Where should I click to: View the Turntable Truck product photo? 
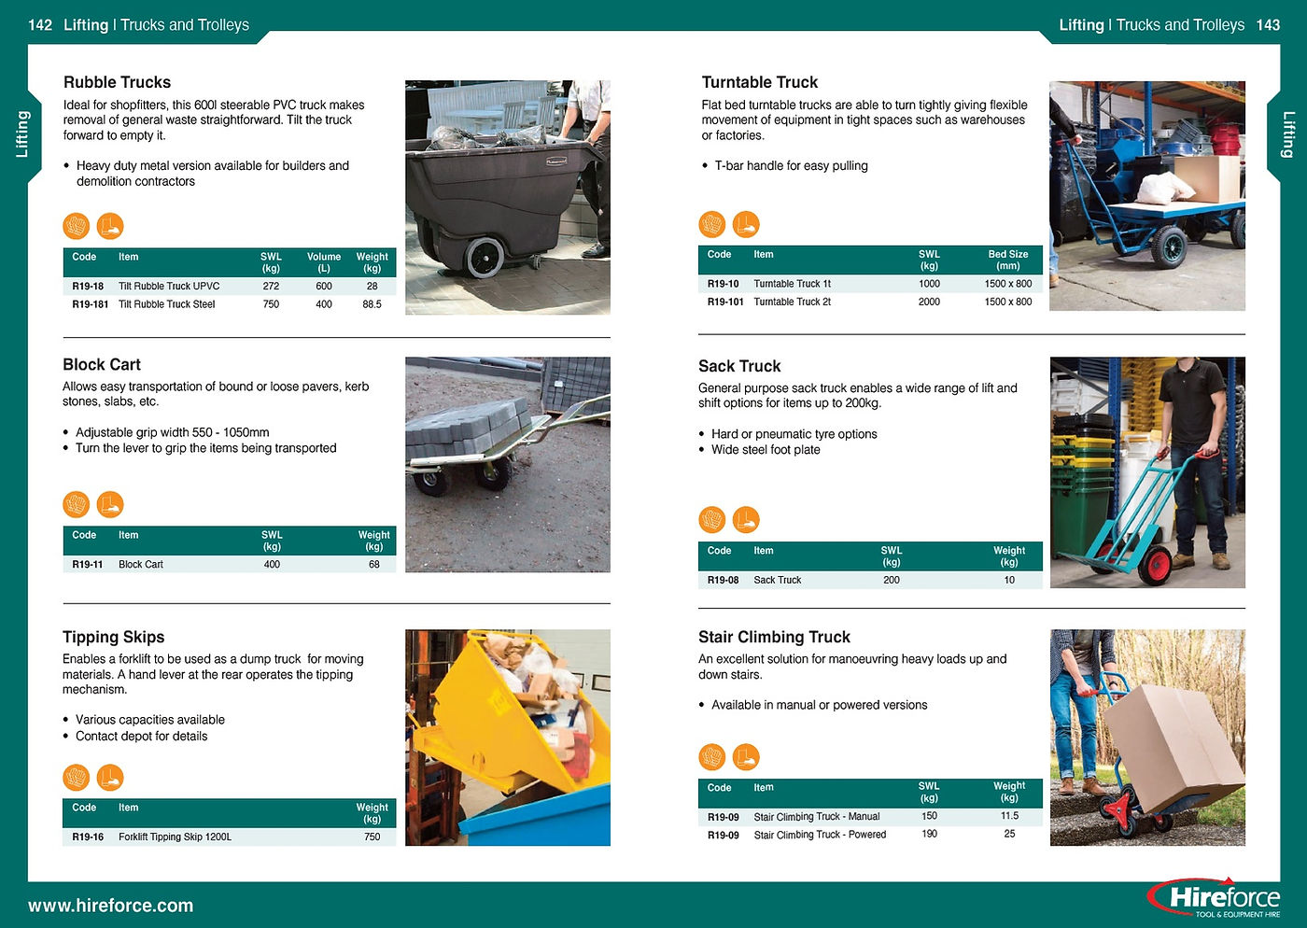pyautogui.click(x=1147, y=196)
